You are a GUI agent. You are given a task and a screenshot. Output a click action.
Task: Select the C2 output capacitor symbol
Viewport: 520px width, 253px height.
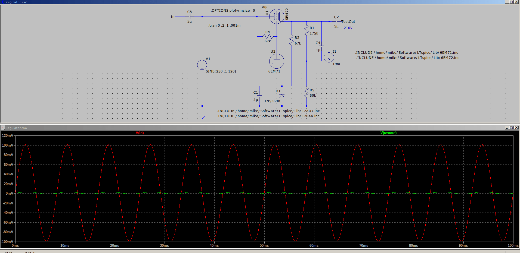(x=336, y=21)
